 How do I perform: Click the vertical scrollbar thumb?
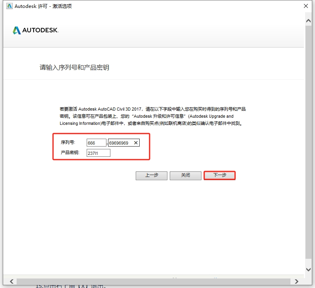(309, 142)
